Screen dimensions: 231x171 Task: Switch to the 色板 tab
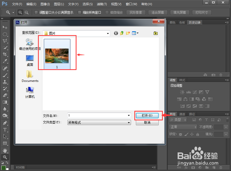182,22
